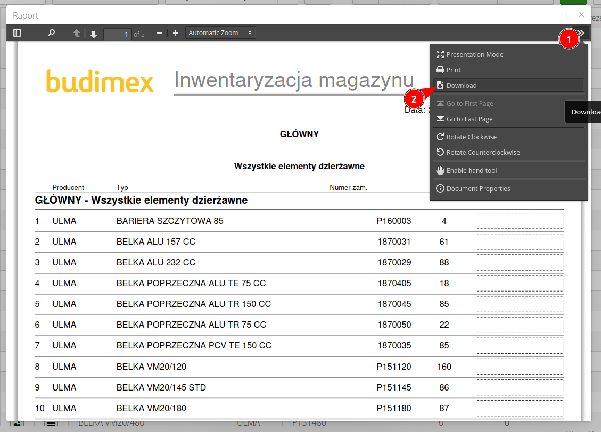Viewport: 601px width, 432px height.
Task: Advance to the next page using the down-arrow icon
Action: point(94,32)
